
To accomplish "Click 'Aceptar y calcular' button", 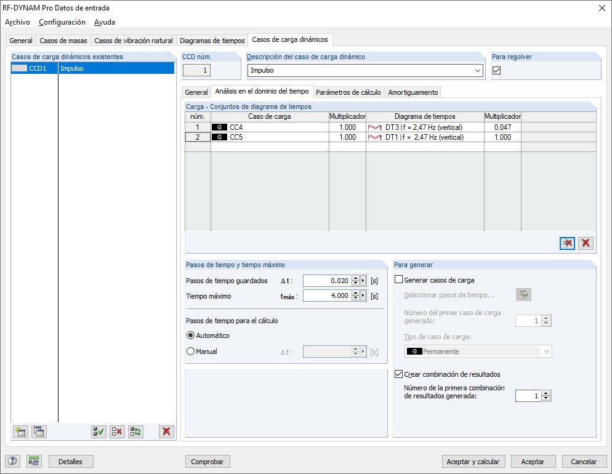I will (x=473, y=462).
